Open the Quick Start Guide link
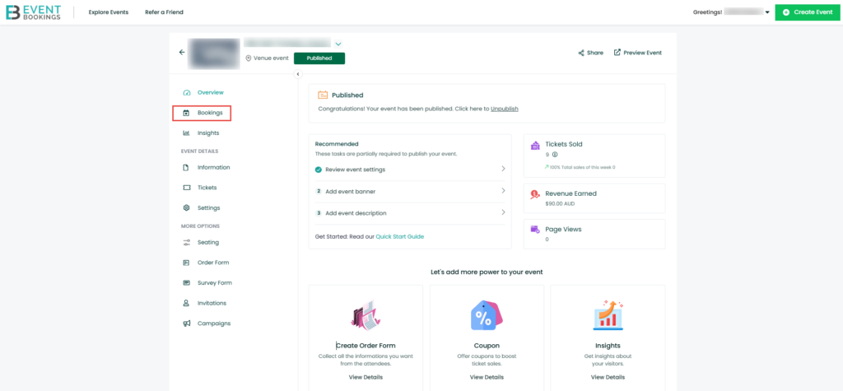 [x=400, y=236]
